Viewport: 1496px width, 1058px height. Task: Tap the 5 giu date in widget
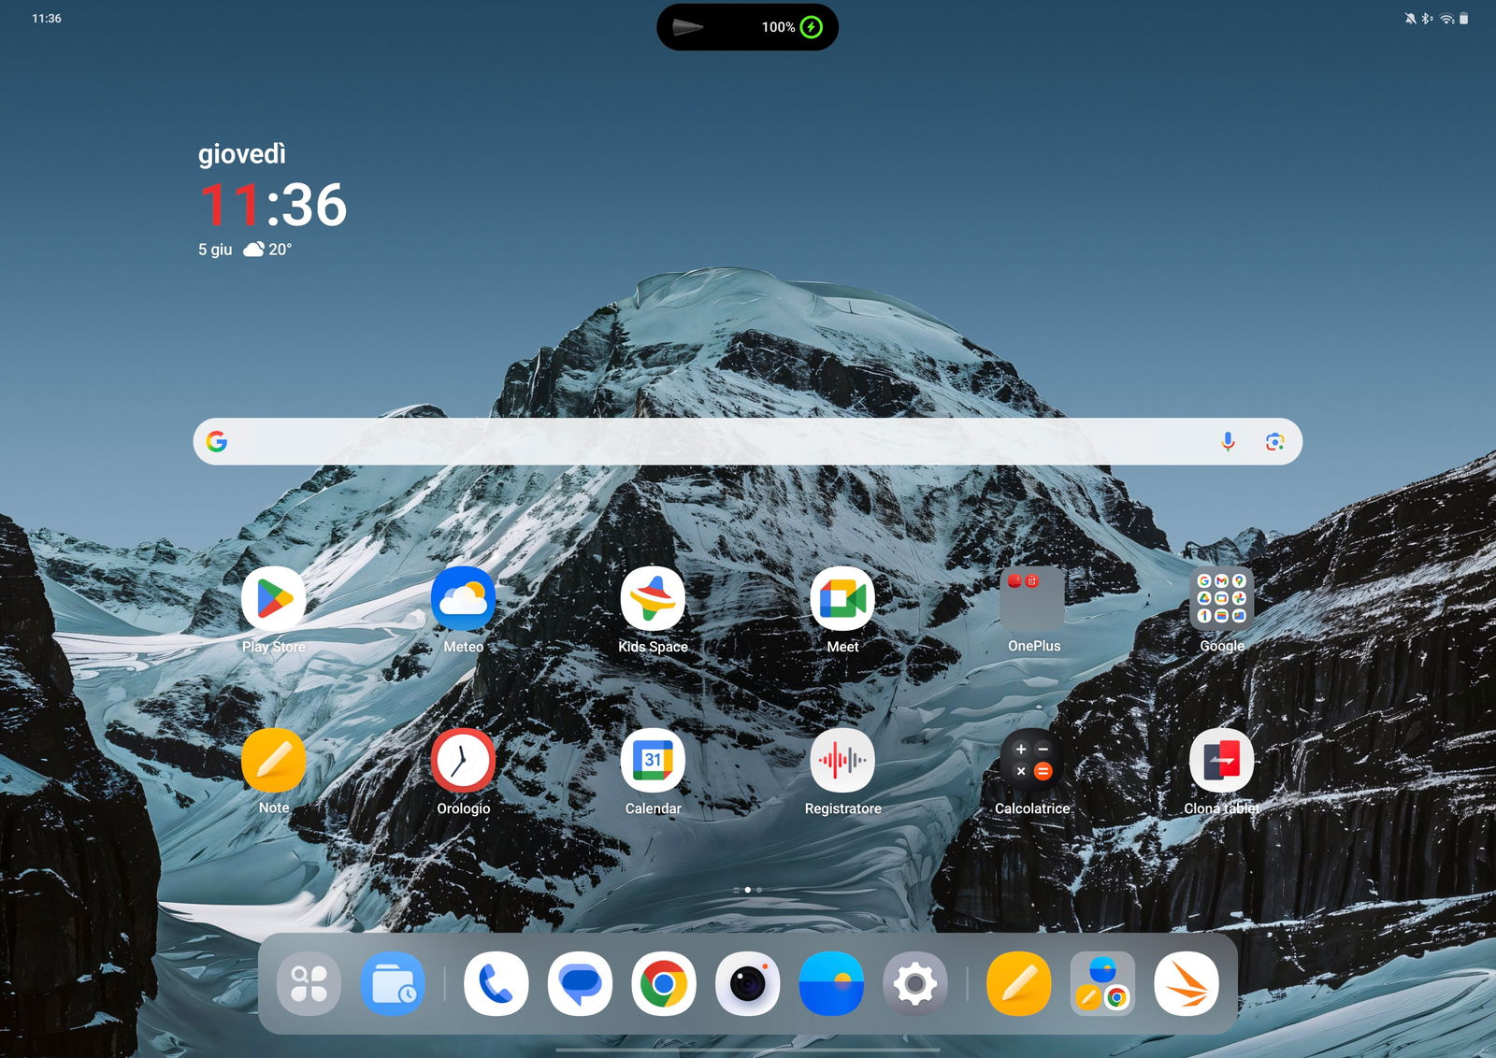point(215,250)
